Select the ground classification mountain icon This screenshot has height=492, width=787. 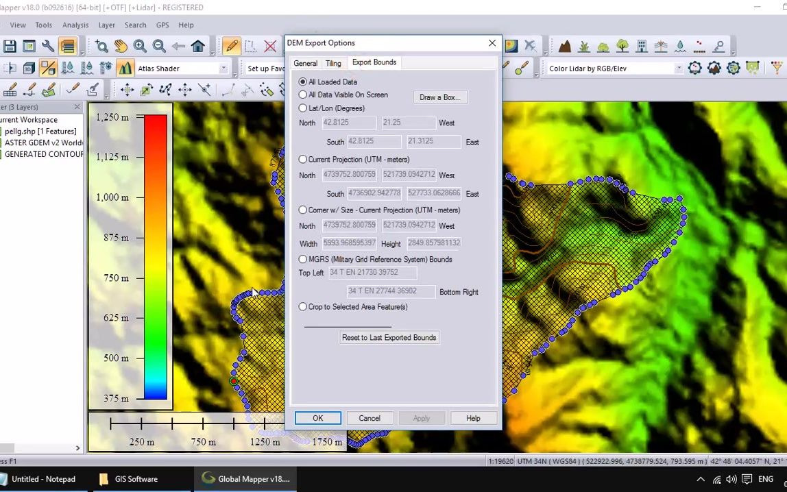pyautogui.click(x=566, y=45)
